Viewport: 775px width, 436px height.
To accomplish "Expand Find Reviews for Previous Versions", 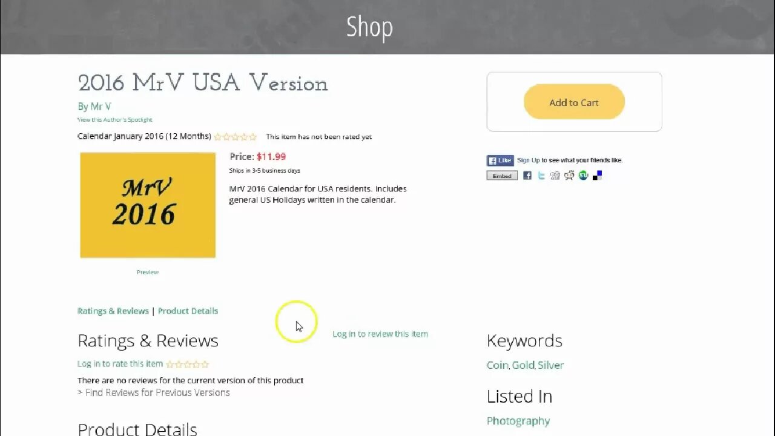I will 154,392.
